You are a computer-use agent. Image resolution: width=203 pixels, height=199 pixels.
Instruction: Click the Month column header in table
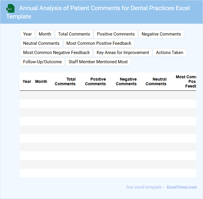coord(41,81)
